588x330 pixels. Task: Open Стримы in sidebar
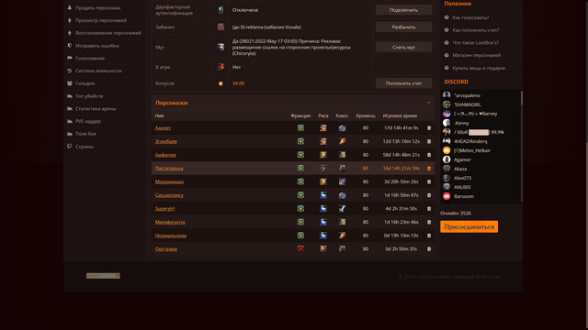tap(85, 147)
